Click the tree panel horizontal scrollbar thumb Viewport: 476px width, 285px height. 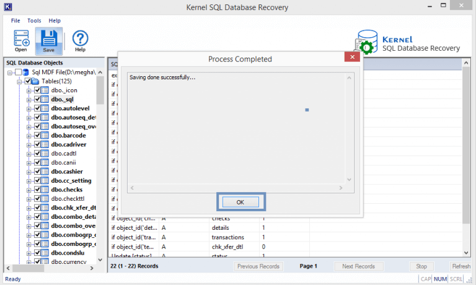pos(29,268)
